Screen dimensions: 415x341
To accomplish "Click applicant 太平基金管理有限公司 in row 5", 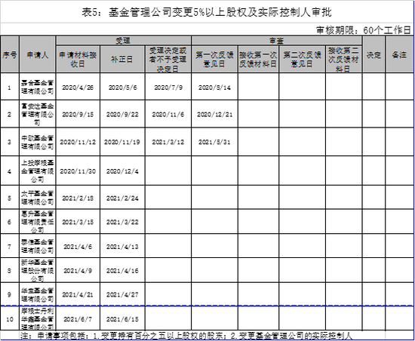I will [x=37, y=198].
